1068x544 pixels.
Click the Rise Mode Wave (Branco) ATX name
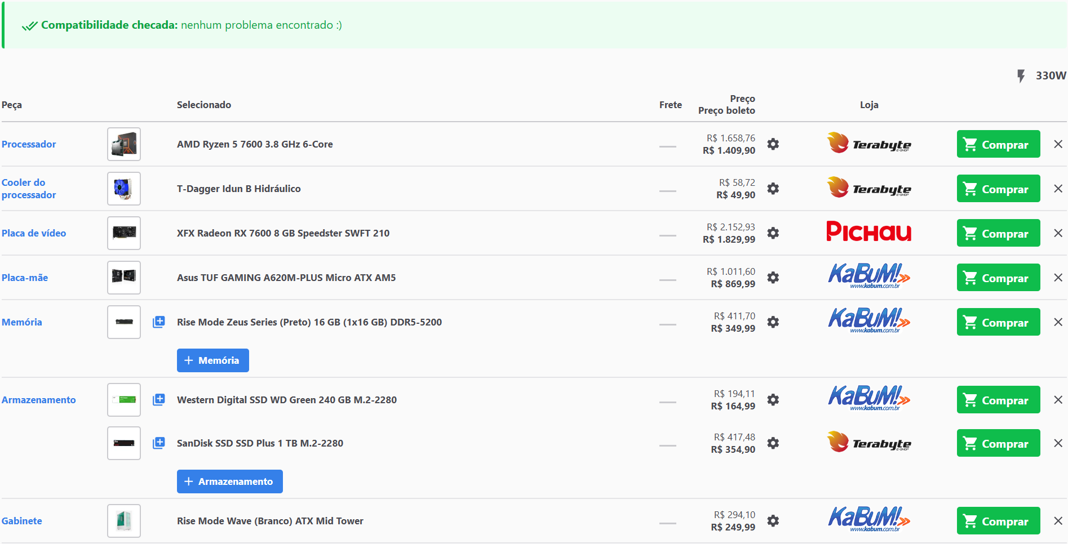pos(270,521)
